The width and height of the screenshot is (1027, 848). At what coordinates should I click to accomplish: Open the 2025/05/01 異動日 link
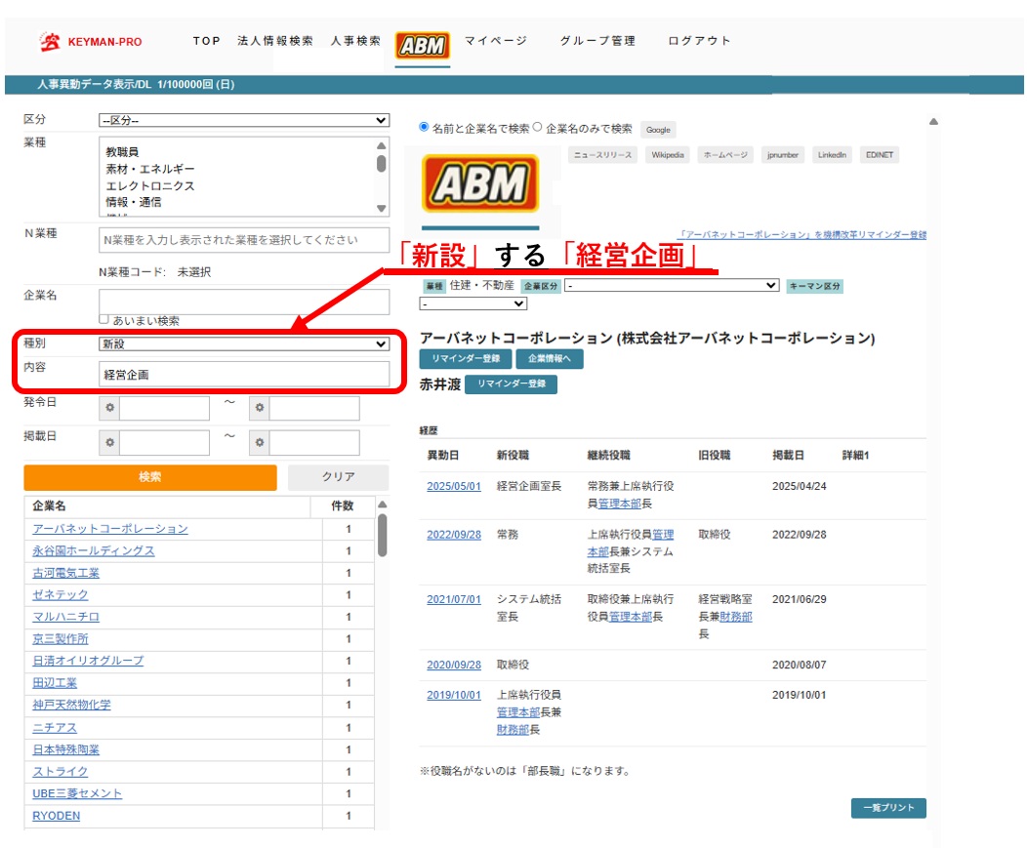coord(454,487)
